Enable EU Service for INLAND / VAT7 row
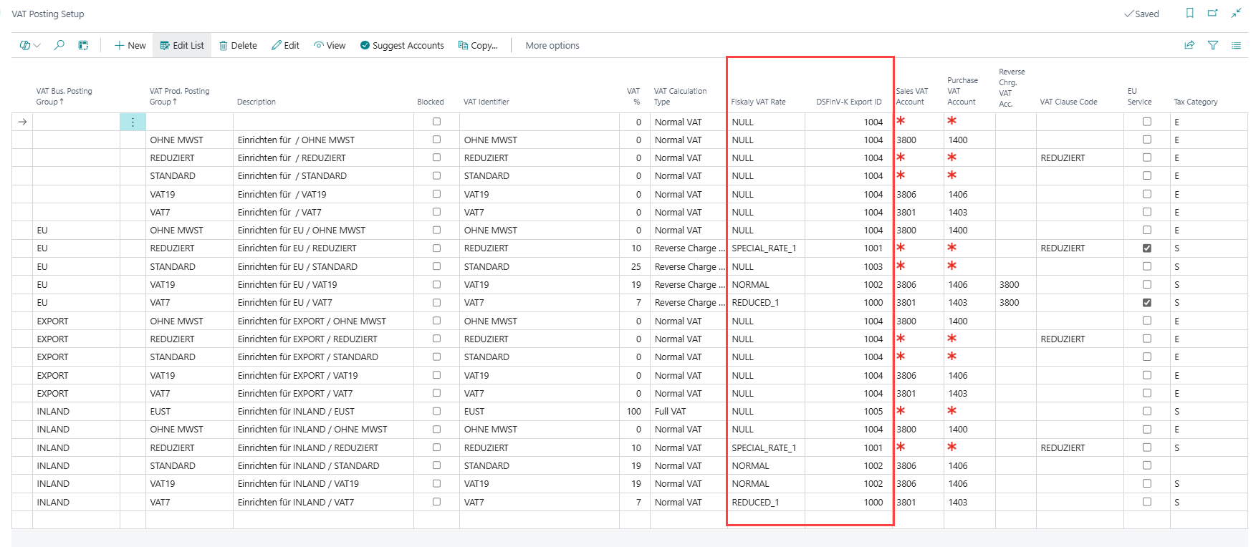1256x547 pixels. (x=1146, y=502)
